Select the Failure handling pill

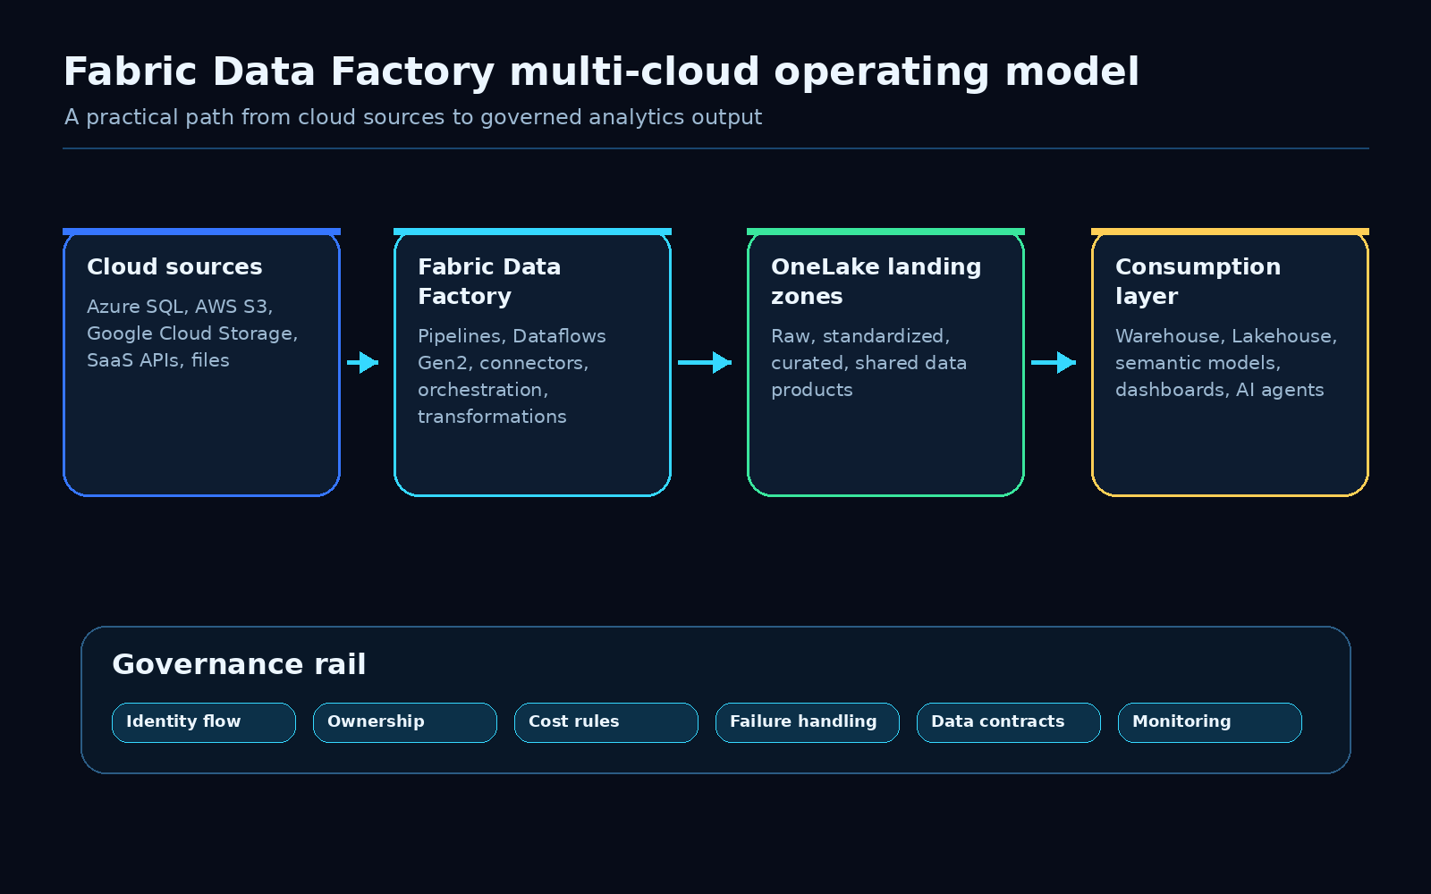click(x=808, y=722)
